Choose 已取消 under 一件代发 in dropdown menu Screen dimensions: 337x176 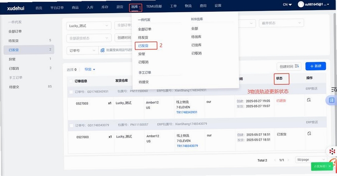coord(143,62)
